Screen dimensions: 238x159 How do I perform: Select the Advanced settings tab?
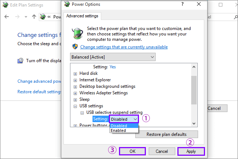click(x=82, y=16)
